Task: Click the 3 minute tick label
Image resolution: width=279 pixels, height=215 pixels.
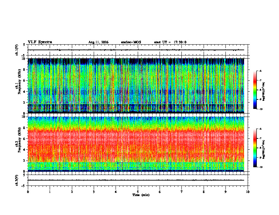Action: coord(94,192)
